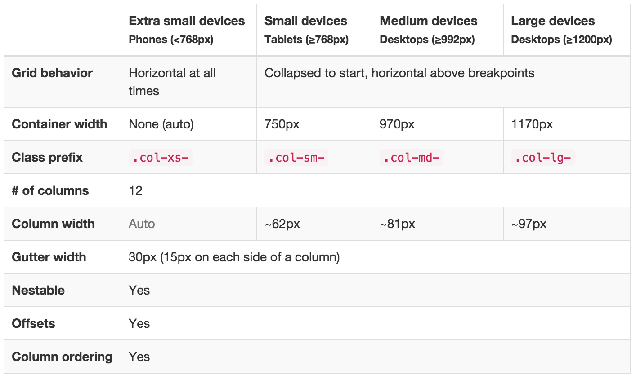This screenshot has width=636, height=379.
Task: Click the Column ordering row label
Action: tap(62, 357)
